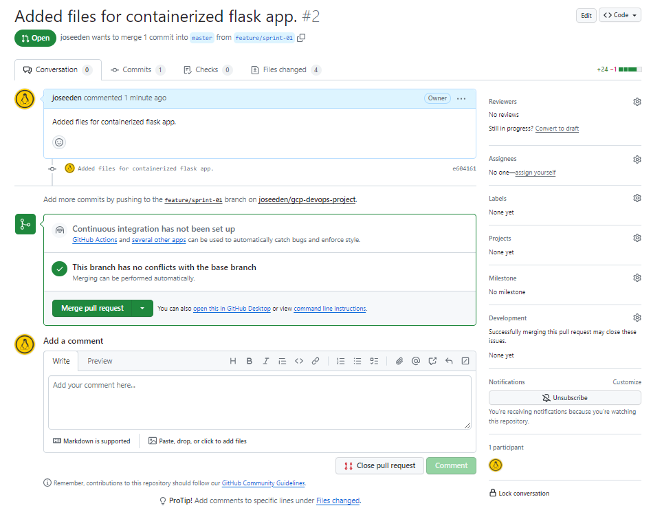Viewport: 662px width, 519px height.
Task: Expand merge options dropdown arrow
Action: (x=142, y=308)
